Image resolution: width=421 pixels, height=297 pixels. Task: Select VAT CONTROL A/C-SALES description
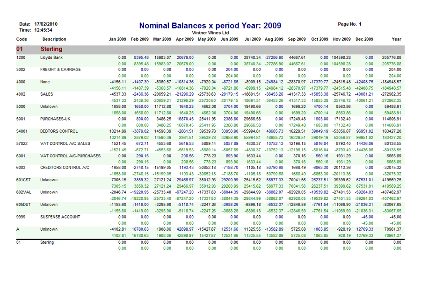65,144
